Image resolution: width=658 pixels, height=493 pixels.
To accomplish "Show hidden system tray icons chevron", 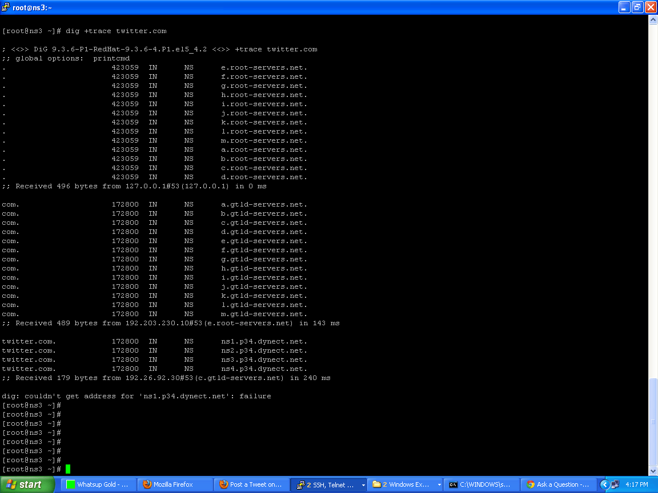I will click(x=604, y=484).
